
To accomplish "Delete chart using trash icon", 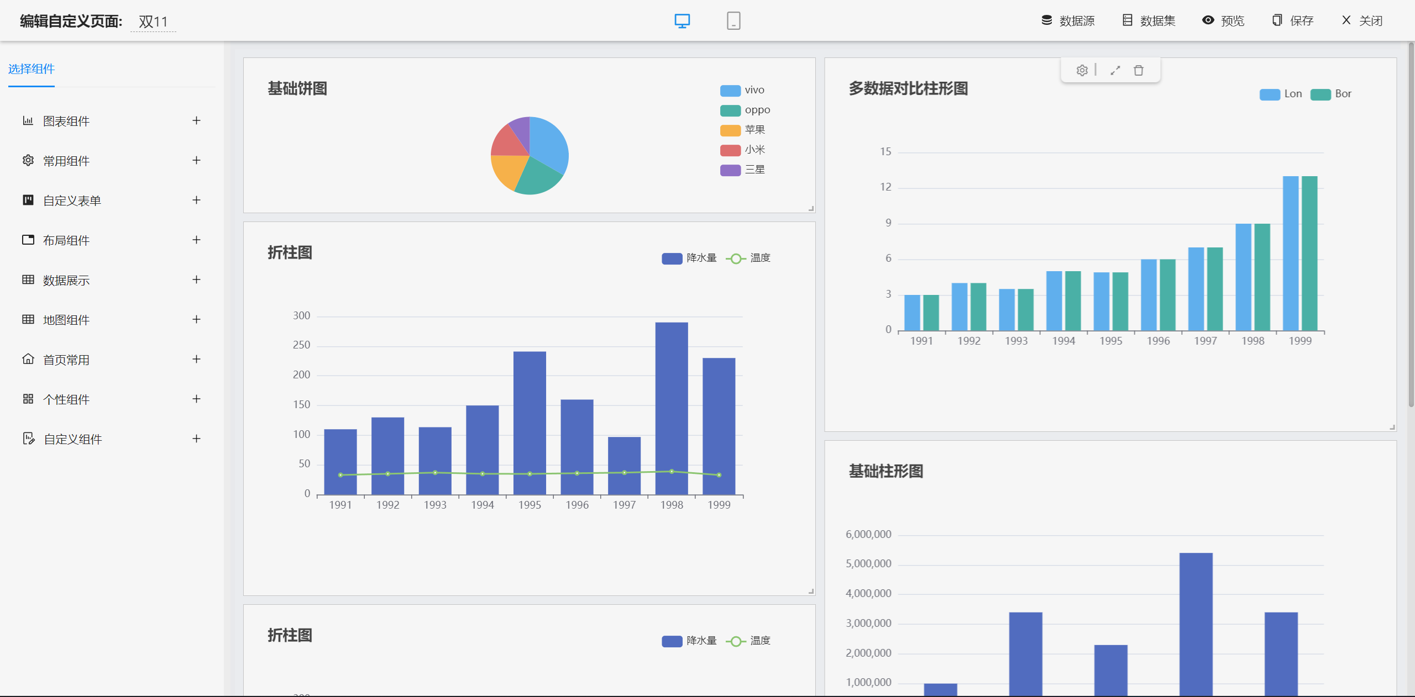I will click(x=1139, y=70).
